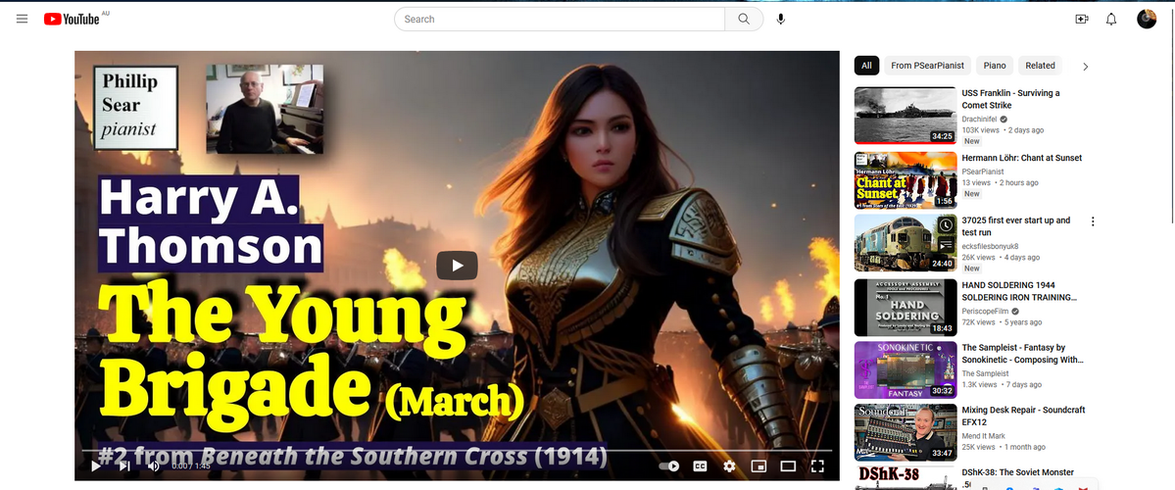Enter full screen mode
Image resolution: width=1175 pixels, height=490 pixels.
(x=817, y=466)
